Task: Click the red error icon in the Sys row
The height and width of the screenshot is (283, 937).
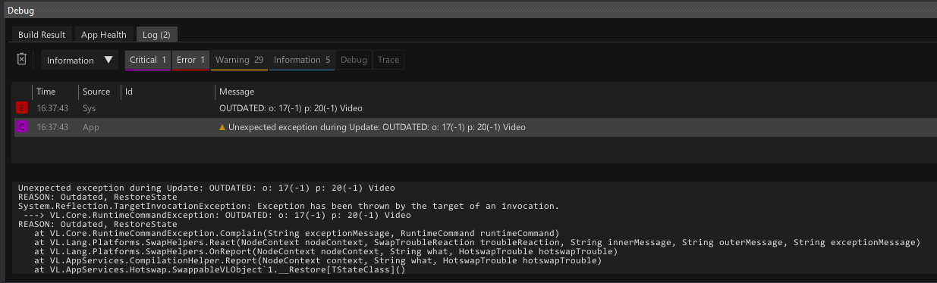Action: coord(22,108)
